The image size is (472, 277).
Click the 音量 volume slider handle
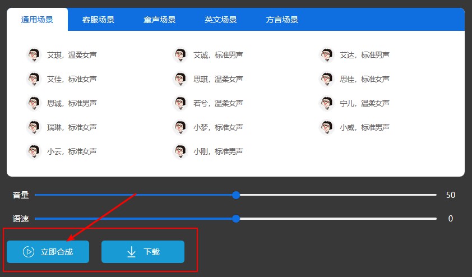click(x=236, y=195)
